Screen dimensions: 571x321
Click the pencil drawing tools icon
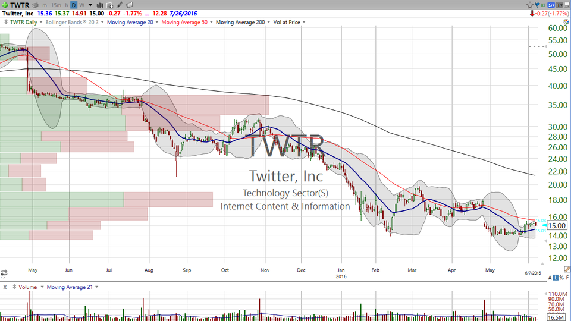(119, 5)
